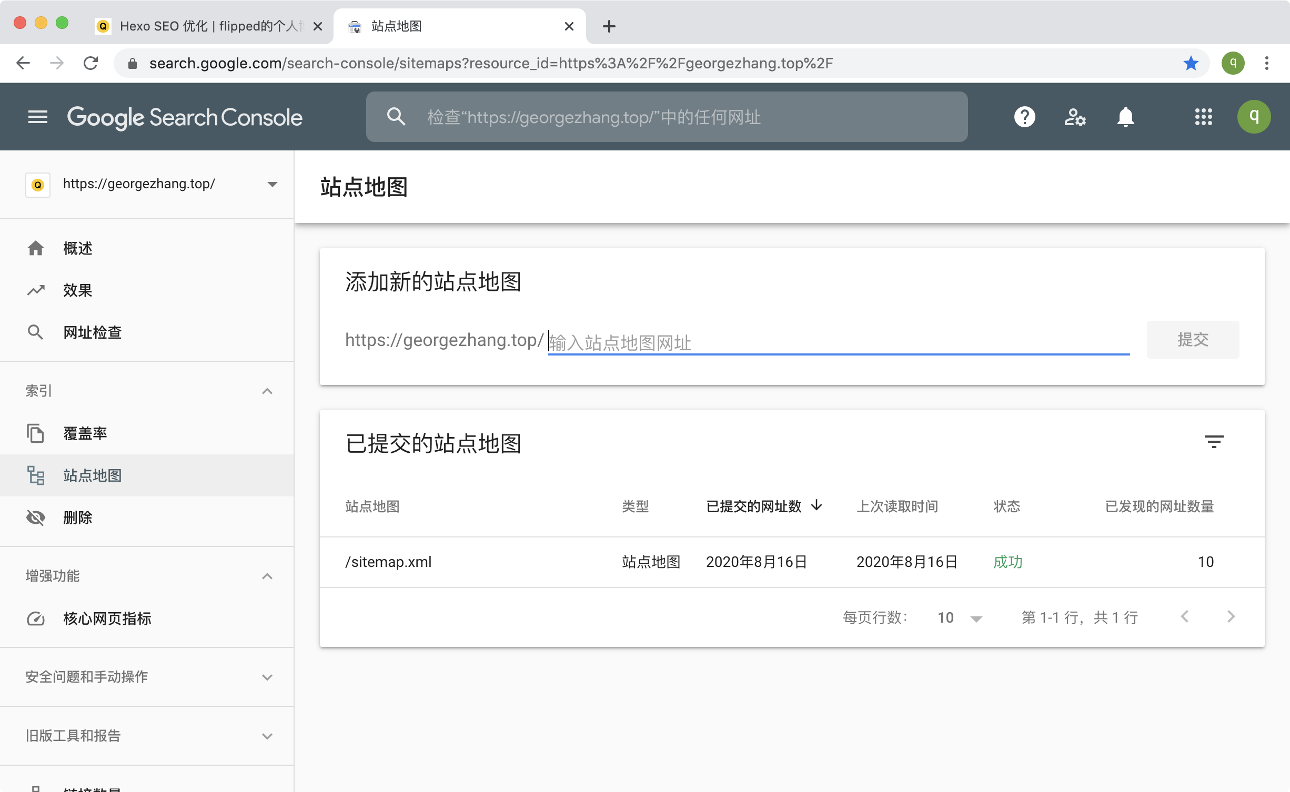Open the notifications bell
Image resolution: width=1290 pixels, height=792 pixels.
point(1125,117)
